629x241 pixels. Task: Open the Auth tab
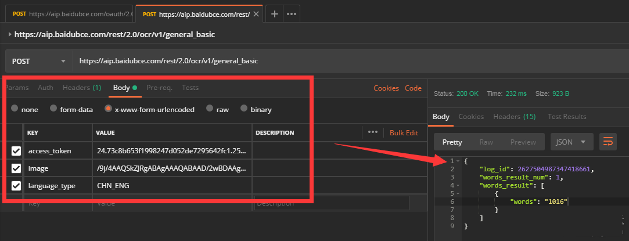[x=46, y=88]
